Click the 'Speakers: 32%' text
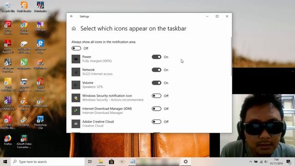Viewport: 295px width, 166px height. pyautogui.click(x=93, y=87)
